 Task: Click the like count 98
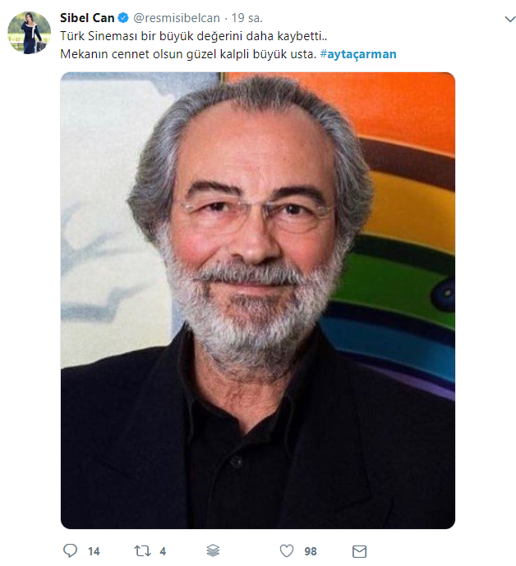(311, 551)
